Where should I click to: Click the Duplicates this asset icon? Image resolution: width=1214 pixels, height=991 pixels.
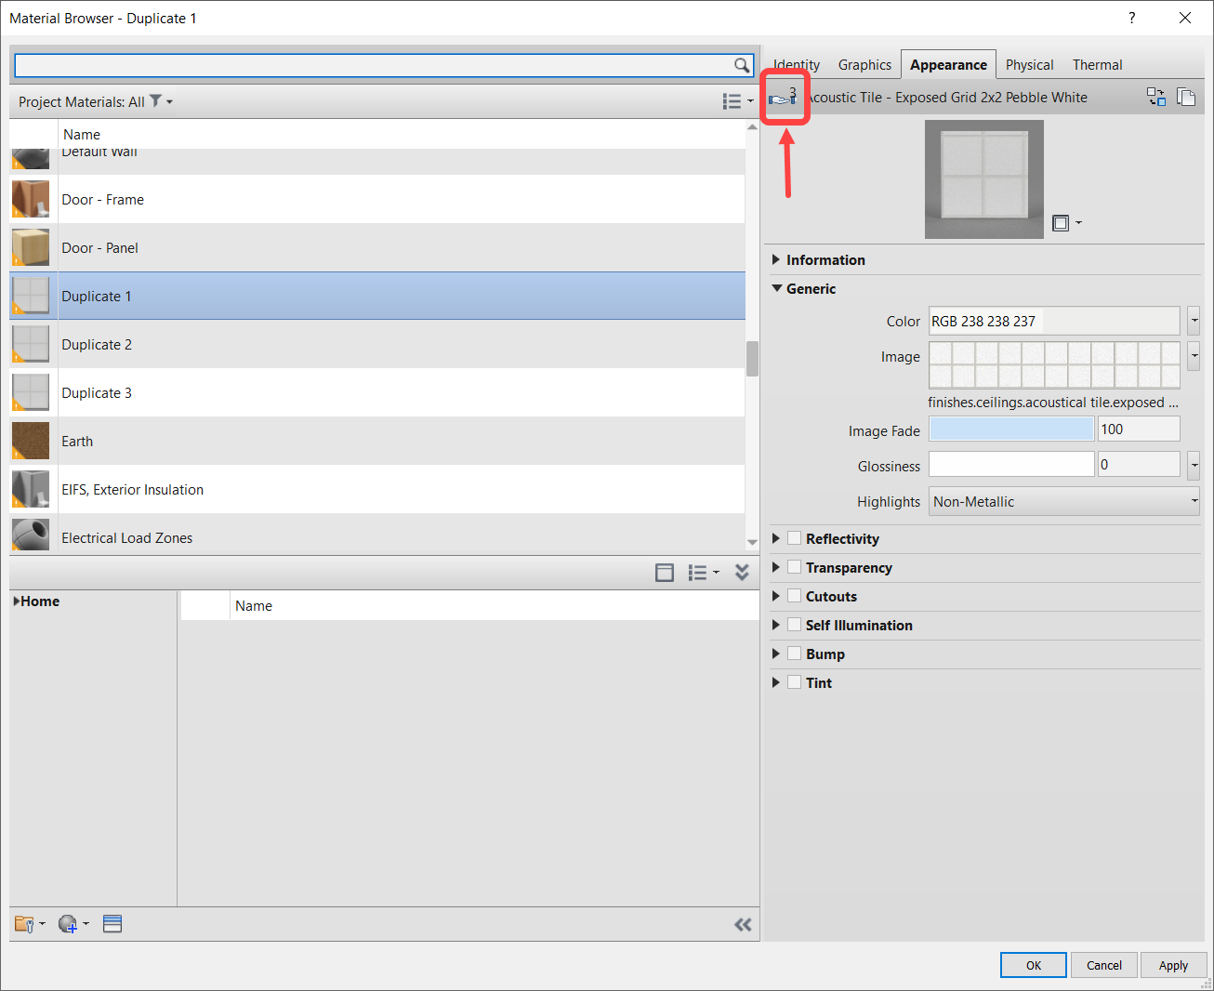(x=1186, y=96)
